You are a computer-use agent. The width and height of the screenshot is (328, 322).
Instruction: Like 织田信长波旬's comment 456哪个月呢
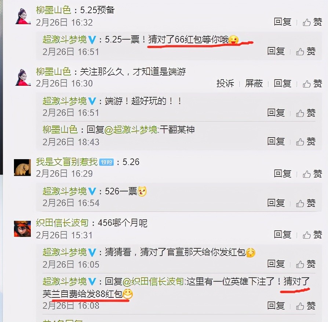(312, 235)
